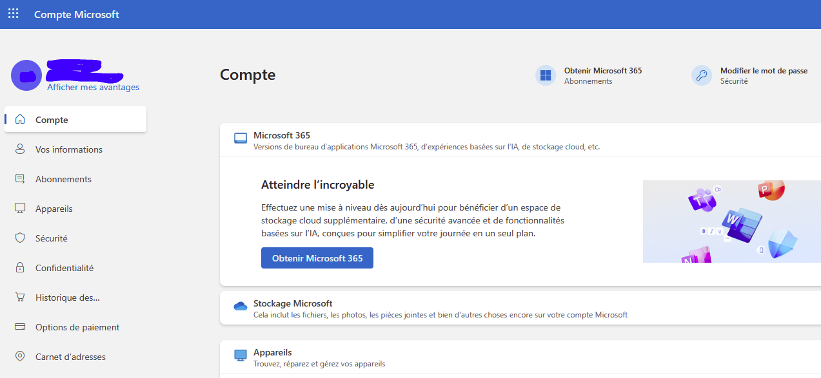Viewport: 821px width, 378px height.
Task: Click the Sécurité shield icon in sidebar
Action: tap(20, 238)
